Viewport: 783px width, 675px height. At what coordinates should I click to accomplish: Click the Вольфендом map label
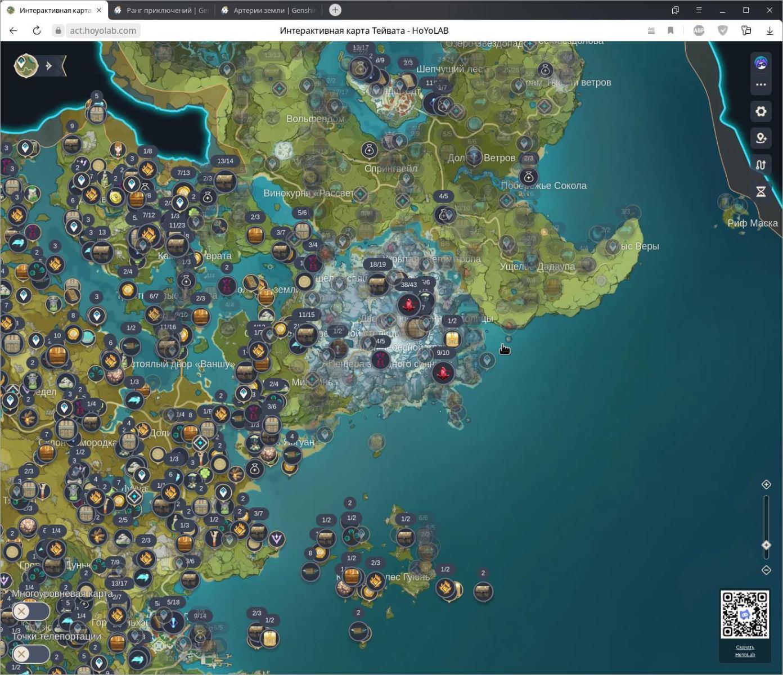316,119
